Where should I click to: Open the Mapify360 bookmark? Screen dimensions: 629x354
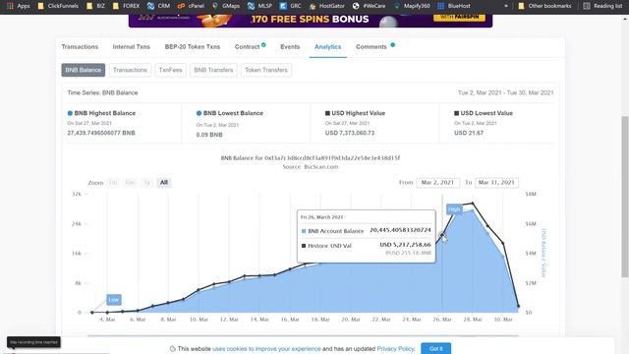click(412, 6)
